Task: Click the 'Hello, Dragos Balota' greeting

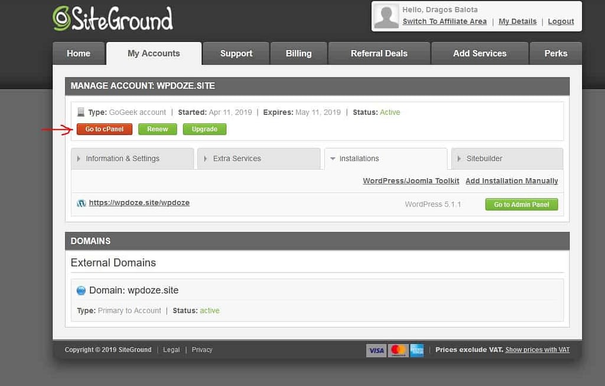Action: (x=440, y=9)
